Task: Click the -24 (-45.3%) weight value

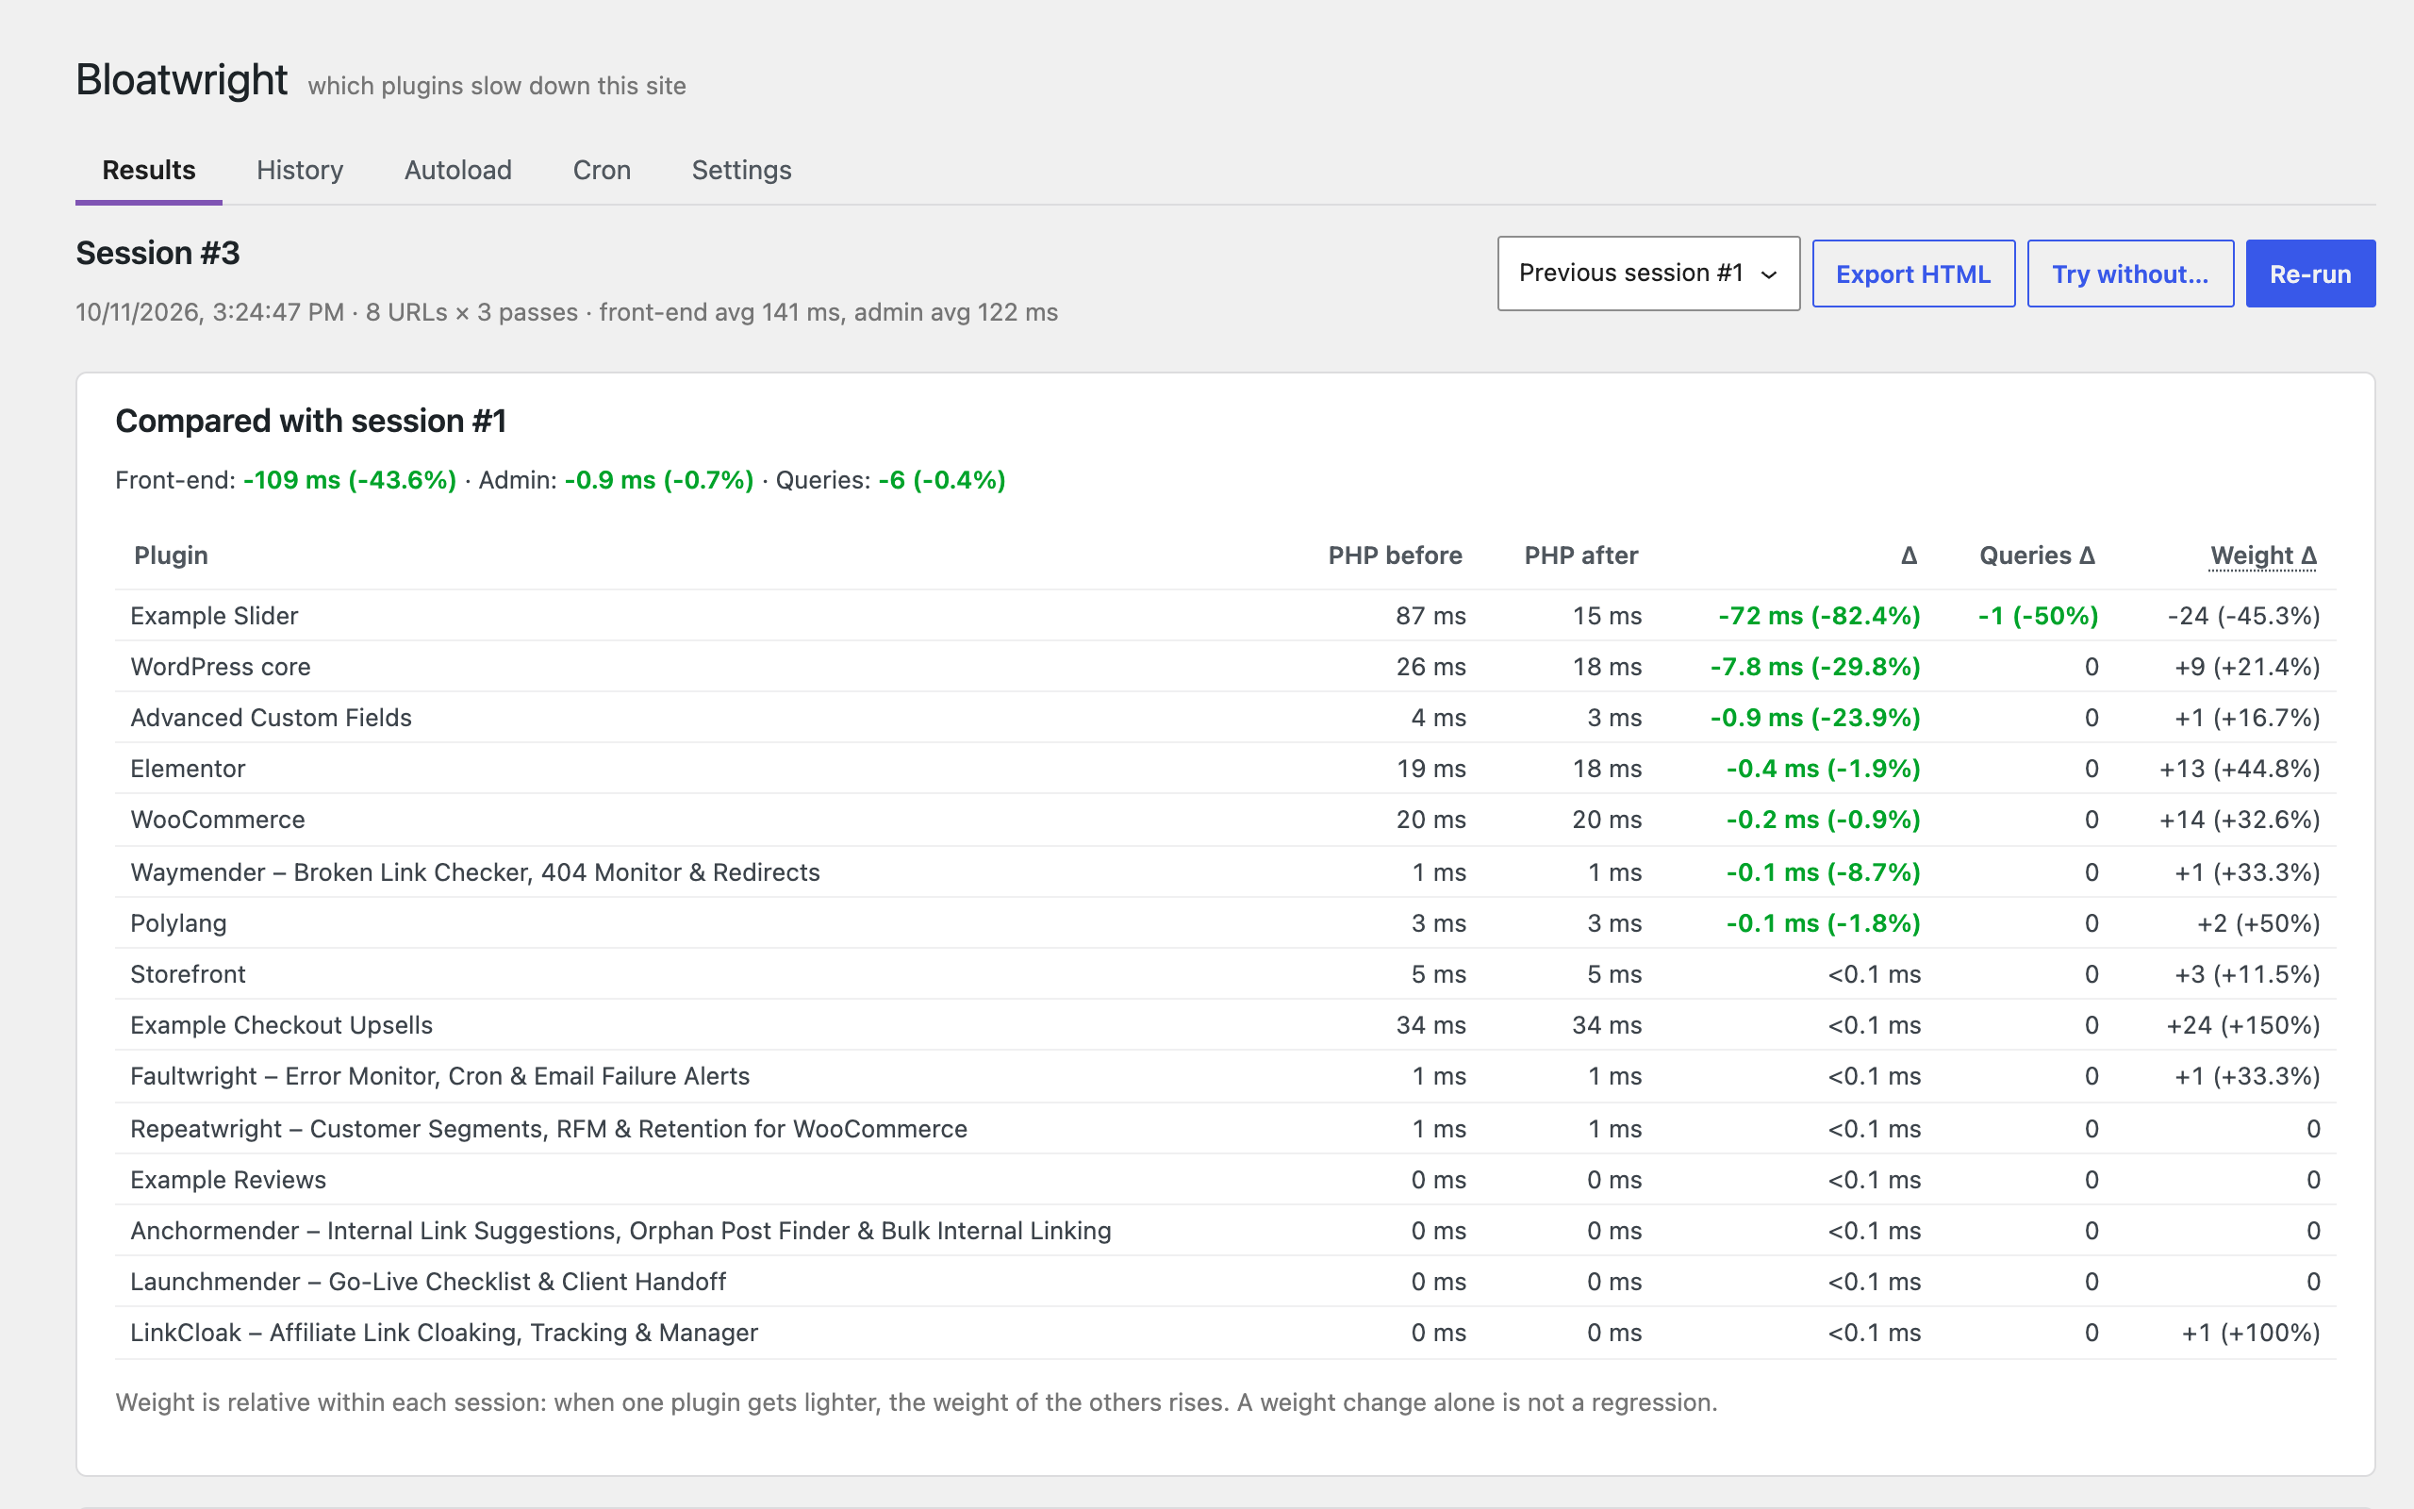Action: coord(2243,616)
